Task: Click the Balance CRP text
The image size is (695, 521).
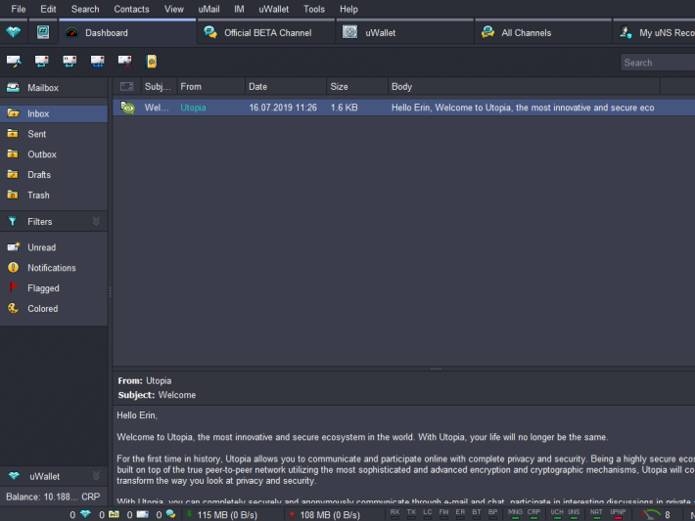Action: [53, 497]
